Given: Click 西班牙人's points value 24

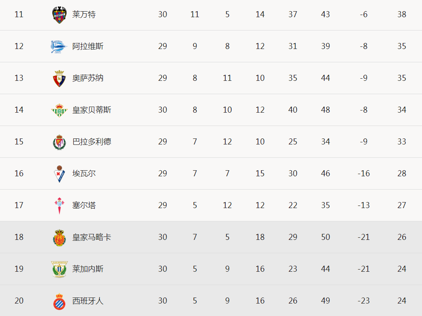Looking at the screenshot, I should click(402, 301).
